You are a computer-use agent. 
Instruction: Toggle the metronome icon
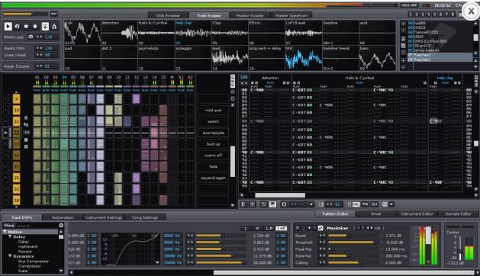(54, 27)
